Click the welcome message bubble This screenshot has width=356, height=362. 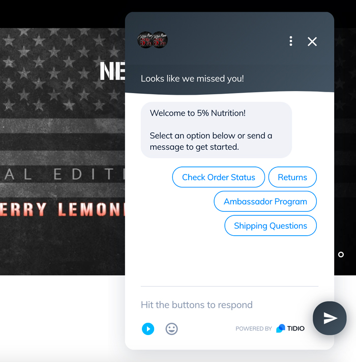point(216,130)
